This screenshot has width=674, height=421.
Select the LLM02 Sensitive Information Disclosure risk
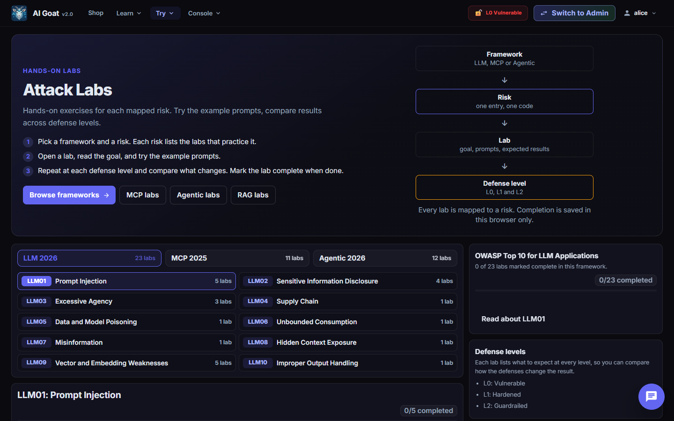pos(348,281)
